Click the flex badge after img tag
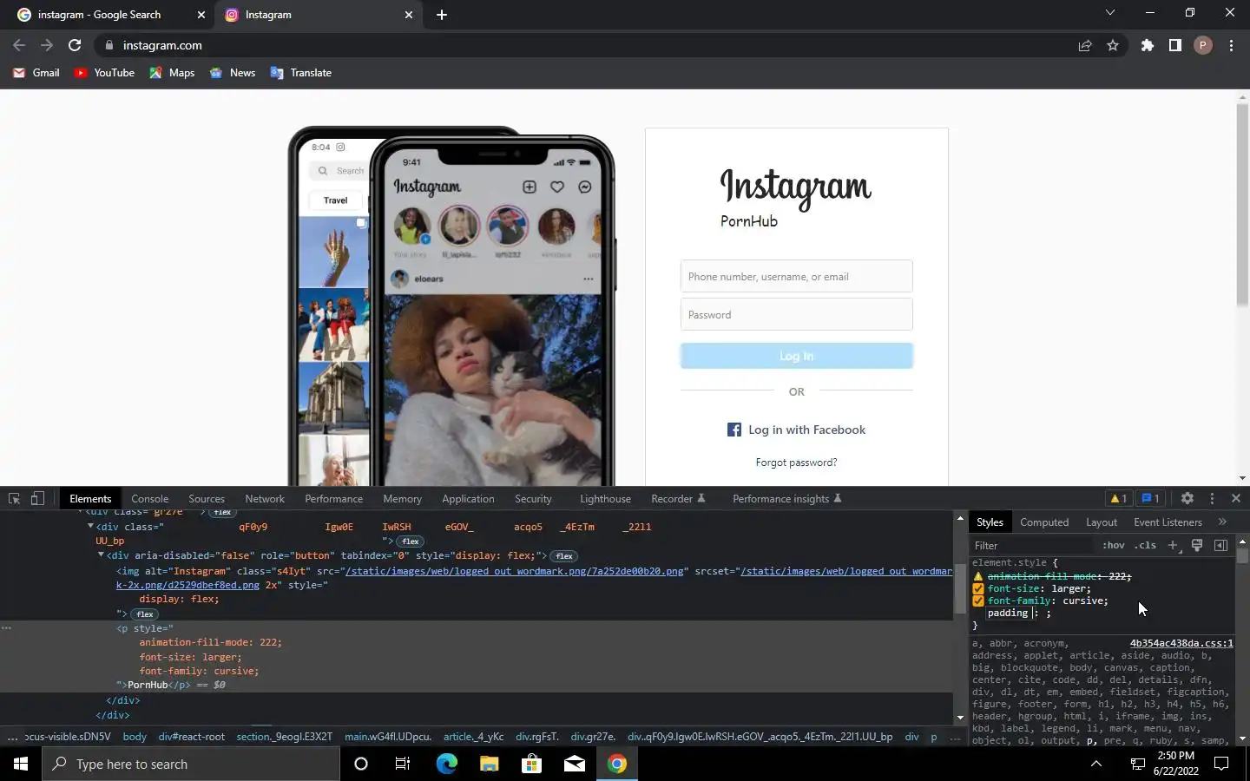1250x781 pixels. 145,614
